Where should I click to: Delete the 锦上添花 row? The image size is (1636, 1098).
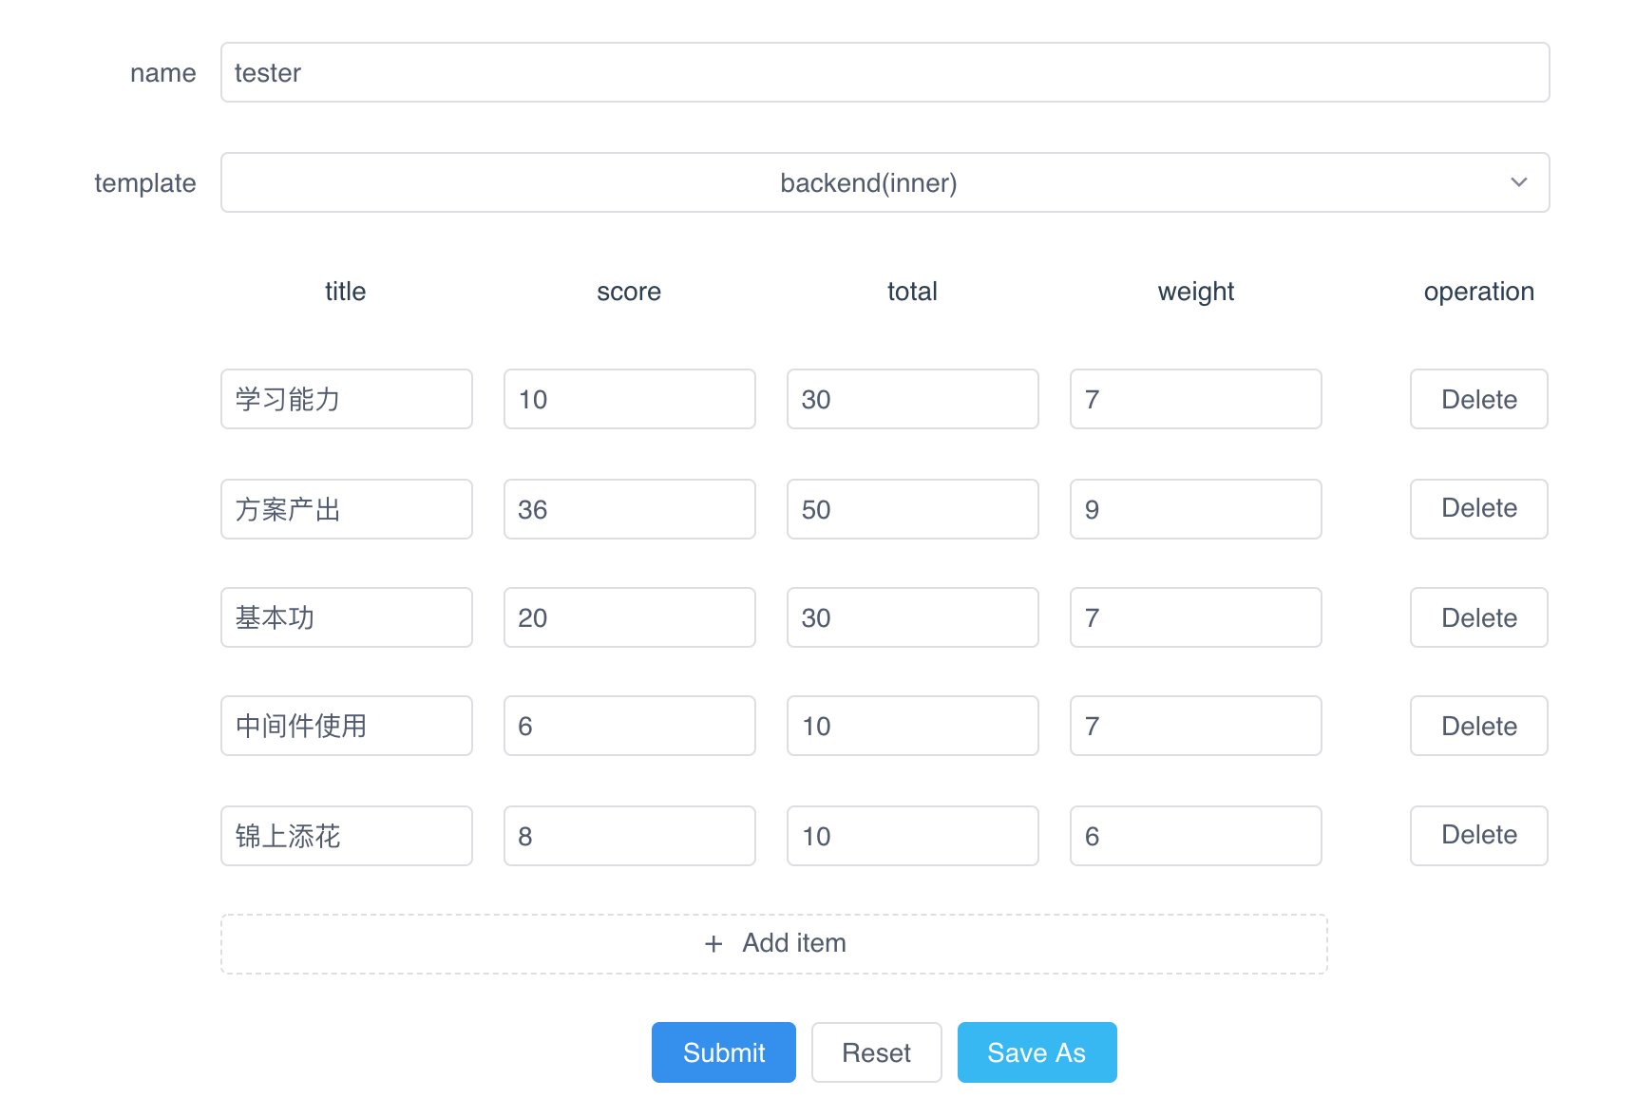point(1479,836)
